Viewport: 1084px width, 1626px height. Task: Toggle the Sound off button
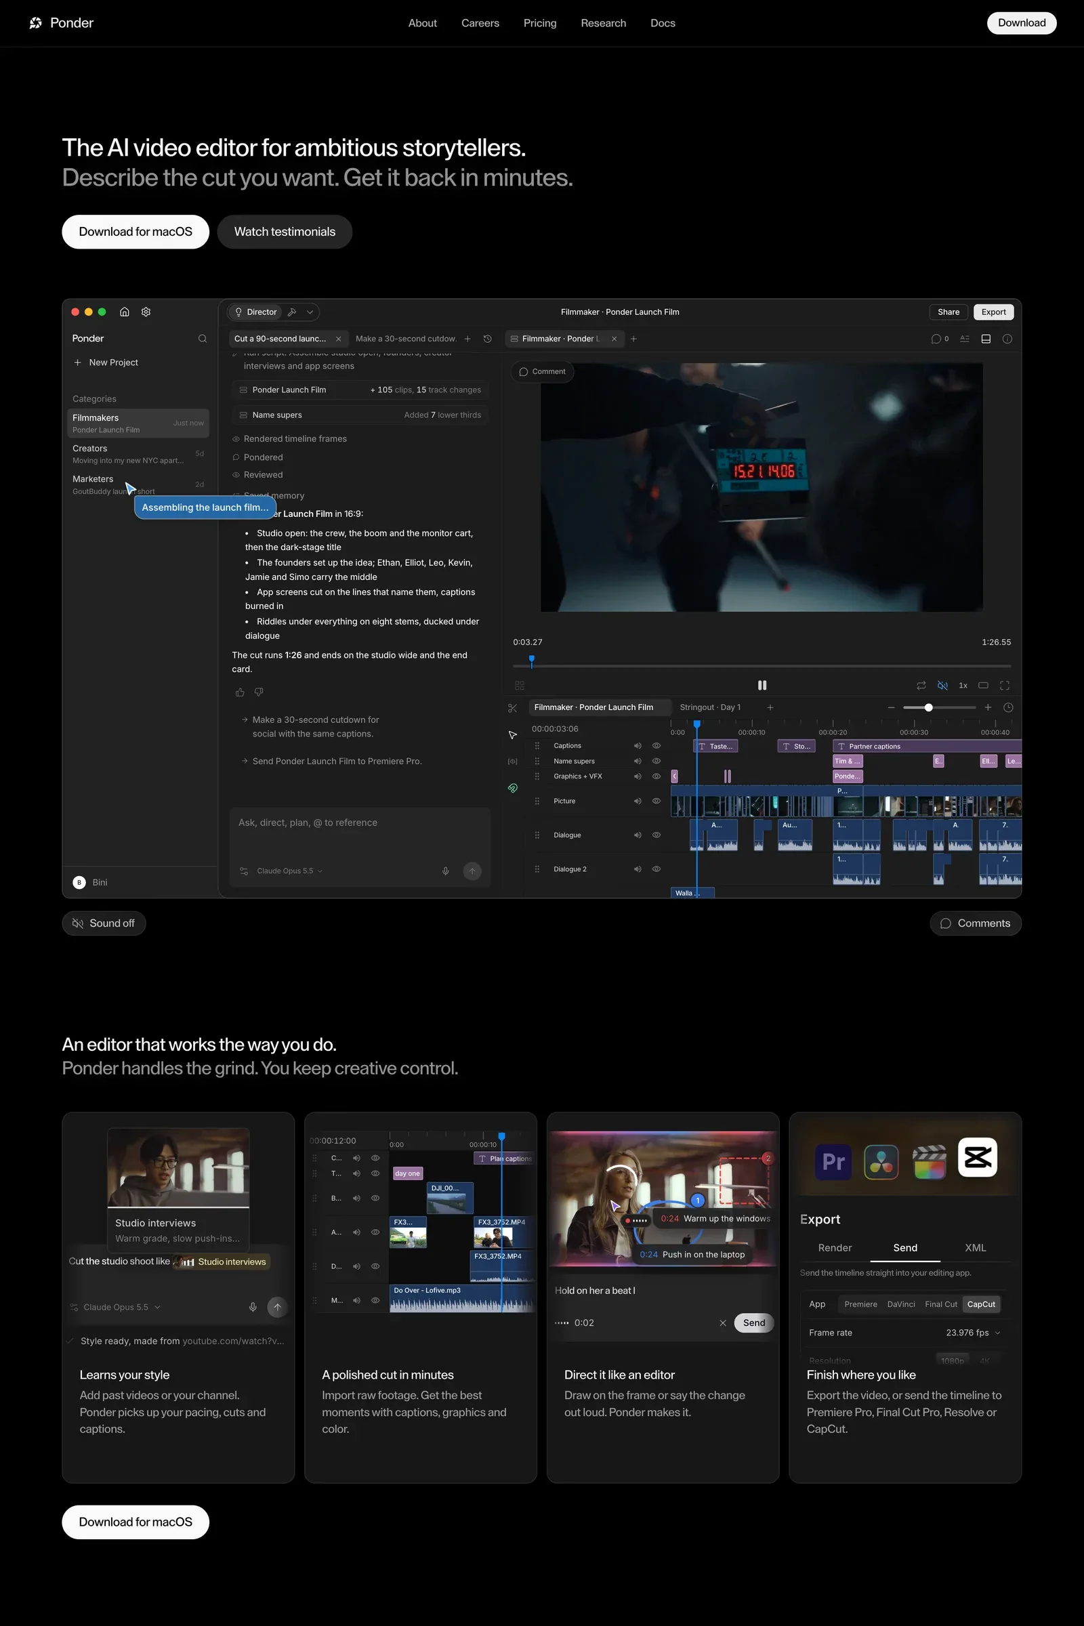(104, 923)
